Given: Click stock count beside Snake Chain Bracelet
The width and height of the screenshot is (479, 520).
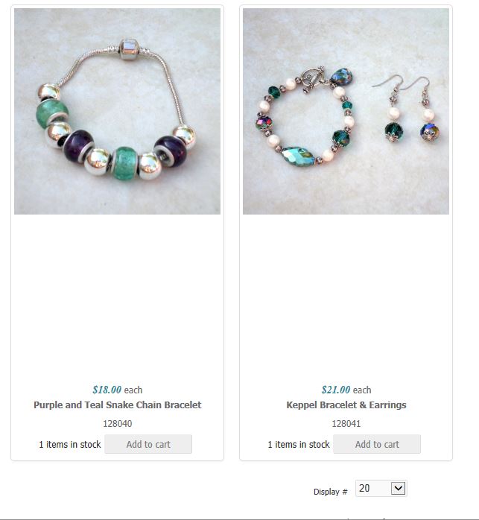Looking at the screenshot, I should pos(70,445).
